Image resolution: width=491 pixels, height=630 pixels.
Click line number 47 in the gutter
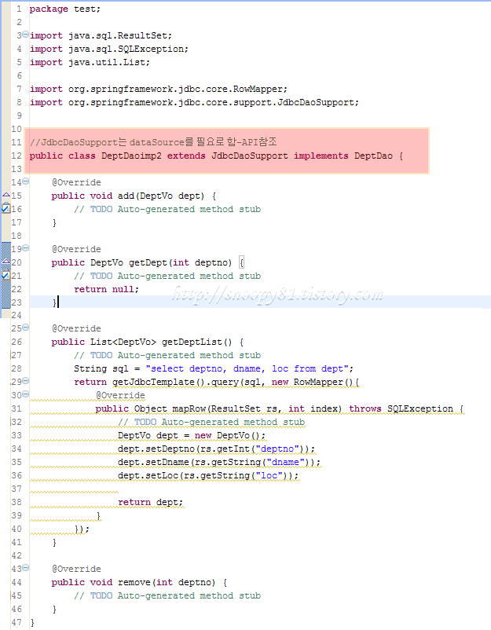[x=16, y=622]
